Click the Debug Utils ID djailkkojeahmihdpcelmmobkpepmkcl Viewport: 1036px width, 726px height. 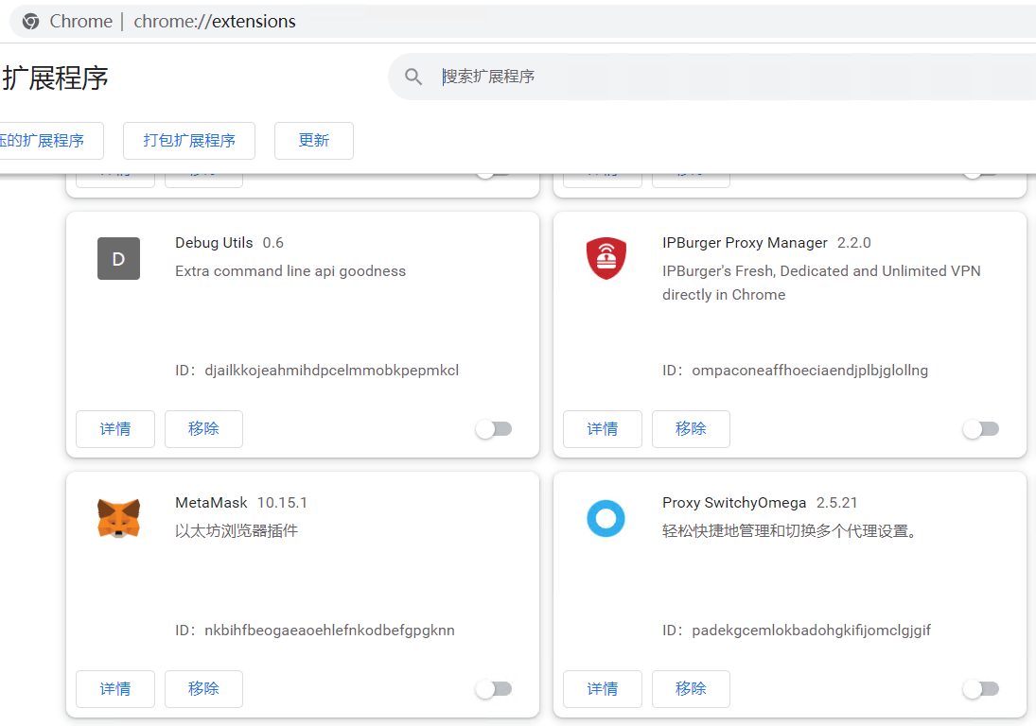click(332, 371)
